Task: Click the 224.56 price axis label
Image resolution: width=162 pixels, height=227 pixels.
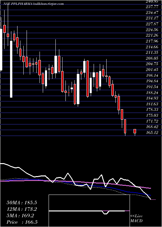Action: (x=152, y=30)
